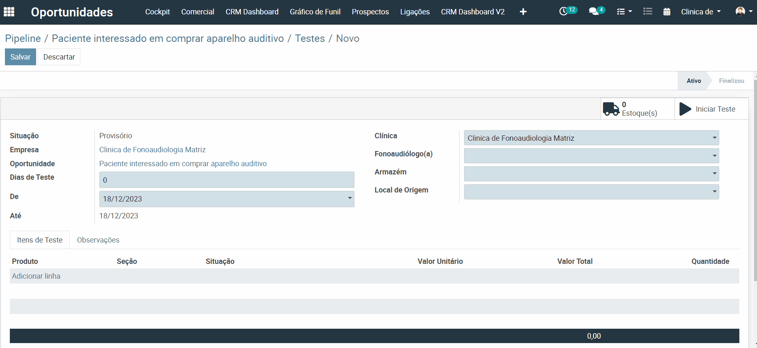Open the calendar icon in top bar
Viewport: 757px width, 348px height.
pos(667,12)
